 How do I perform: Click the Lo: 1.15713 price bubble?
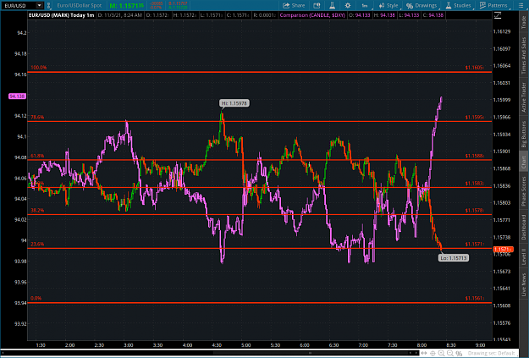pos(454,258)
